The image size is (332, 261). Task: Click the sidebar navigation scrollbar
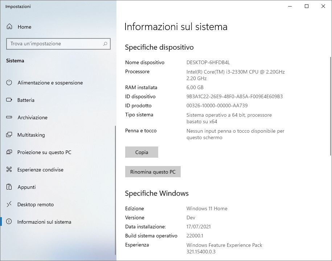(x=115, y=190)
